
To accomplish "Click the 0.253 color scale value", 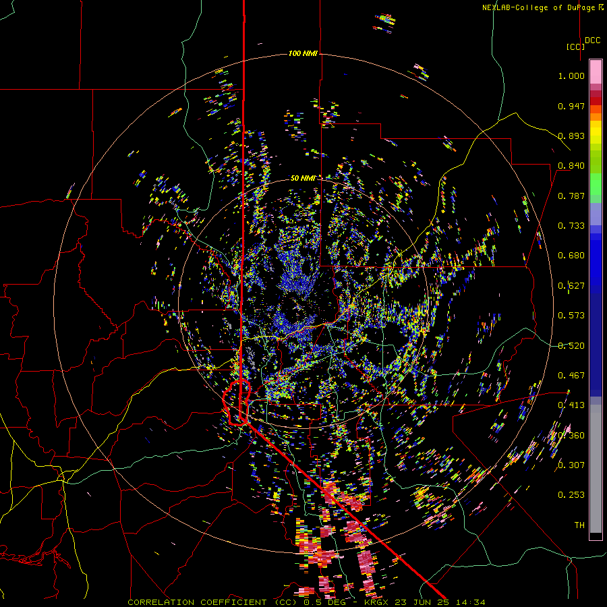I will click(571, 495).
